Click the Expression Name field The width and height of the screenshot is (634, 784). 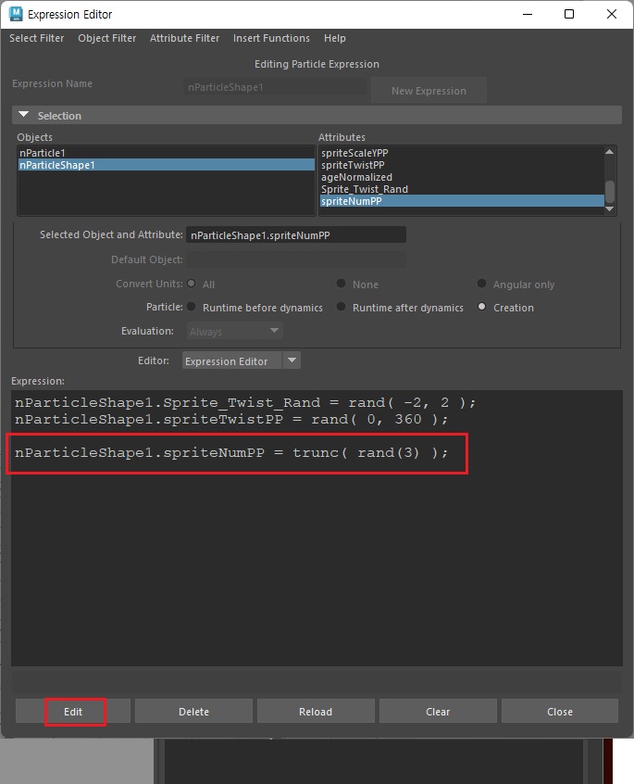275,87
